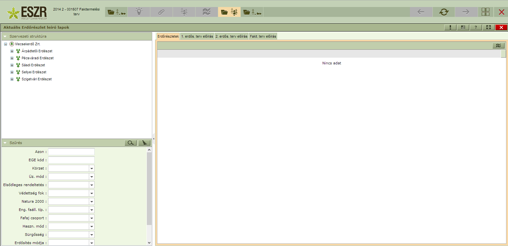Image resolution: width=508 pixels, height=246 pixels.
Task: Click the paperclip attachment icon
Action: [x=161, y=12]
